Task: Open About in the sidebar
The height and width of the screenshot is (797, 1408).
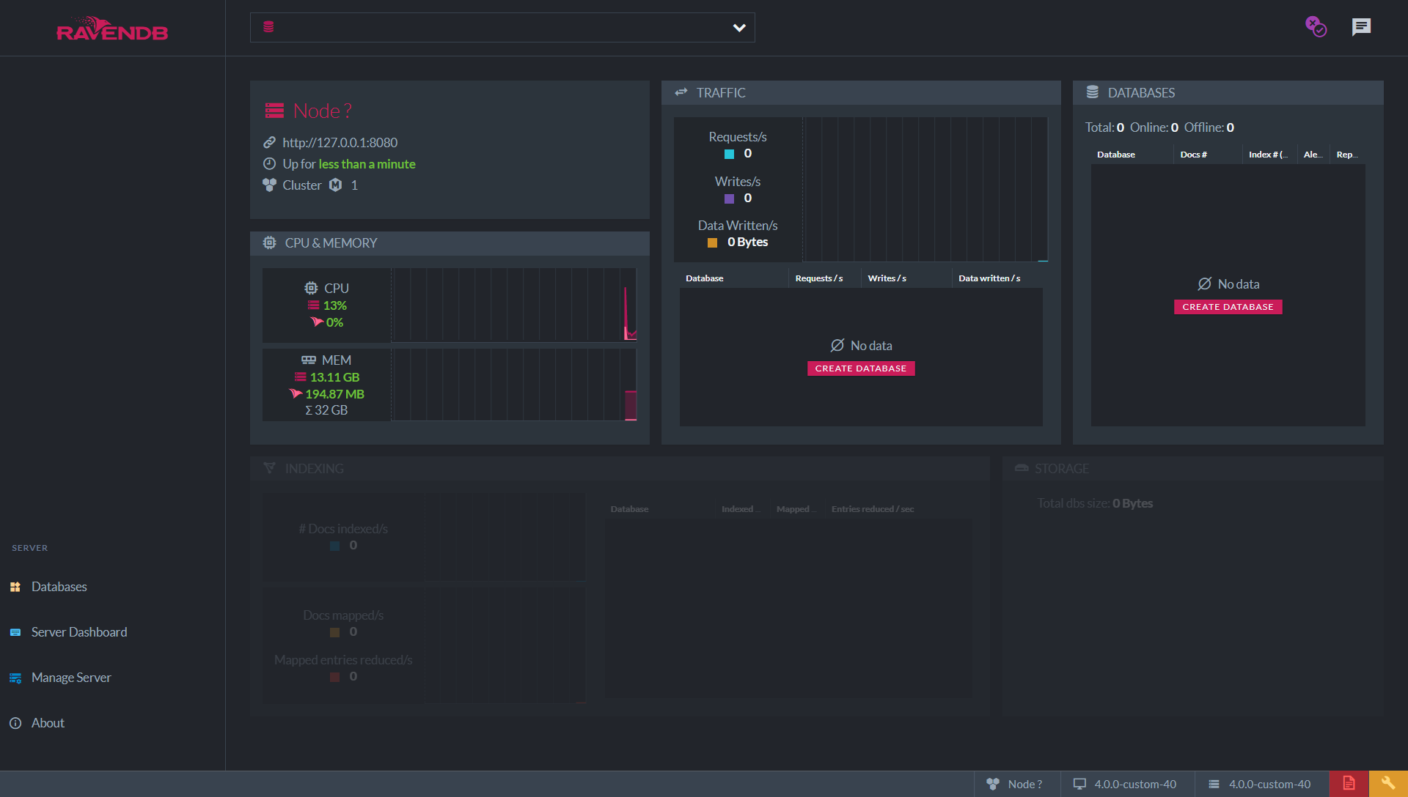Action: [x=48, y=723]
